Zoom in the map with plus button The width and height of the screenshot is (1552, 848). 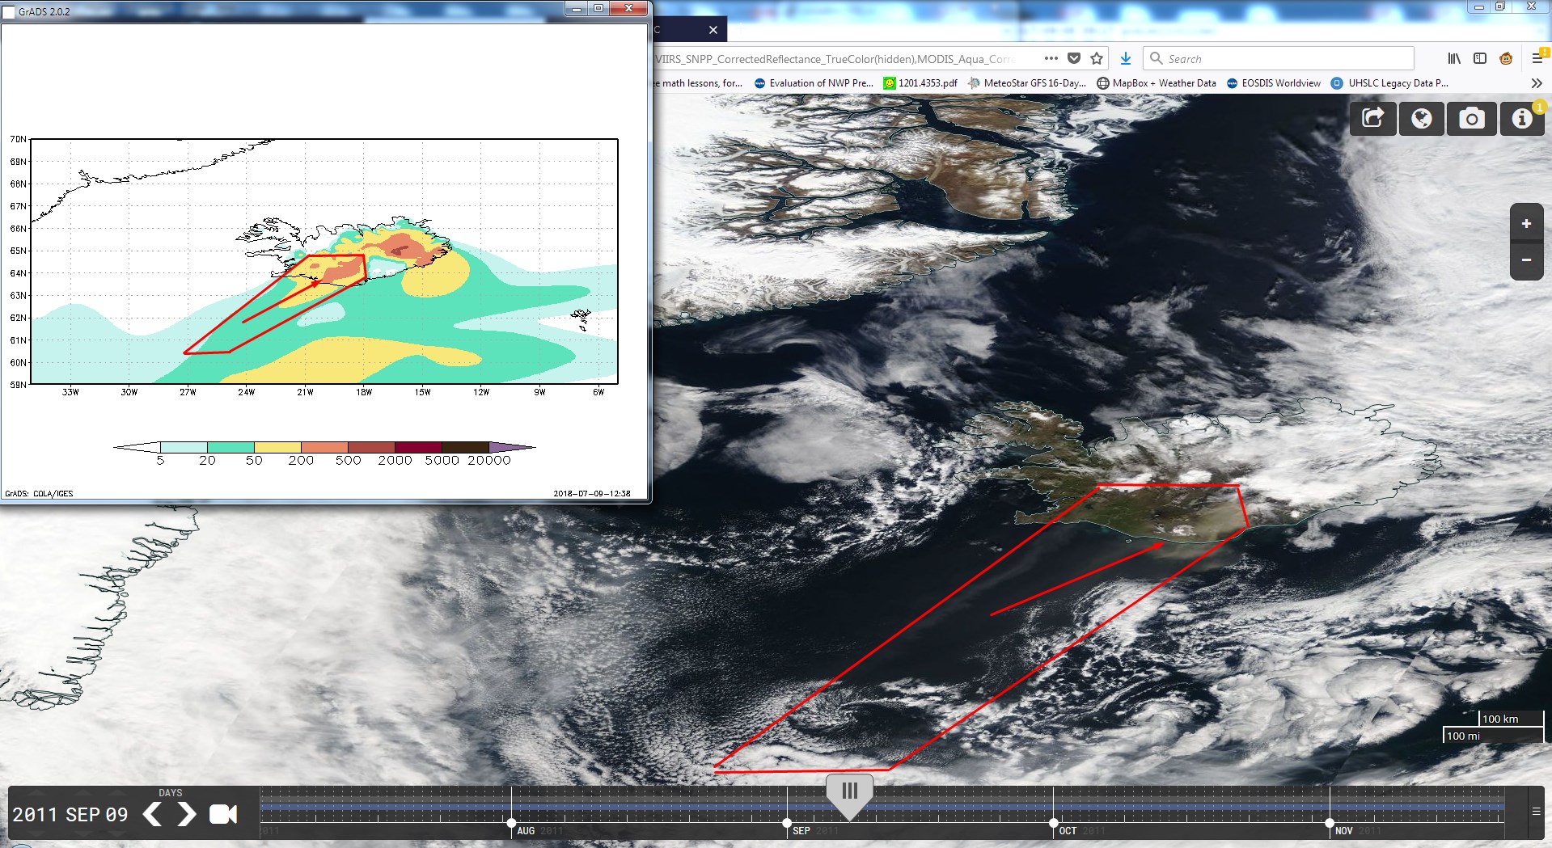1526,224
